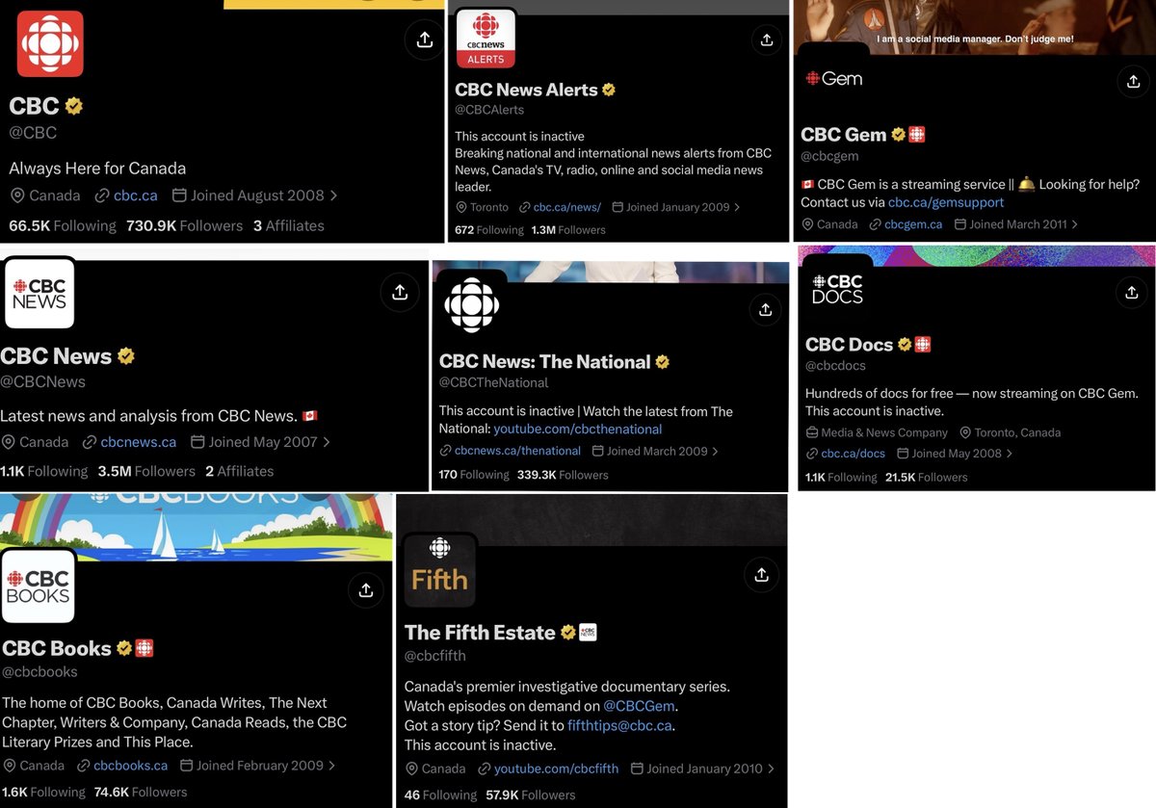The image size is (1156, 808).
Task: Open the CBC News Alerts avatar
Action: (486, 38)
